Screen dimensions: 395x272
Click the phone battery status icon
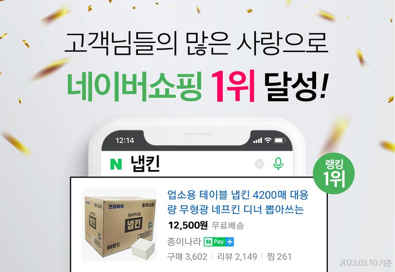point(280,140)
